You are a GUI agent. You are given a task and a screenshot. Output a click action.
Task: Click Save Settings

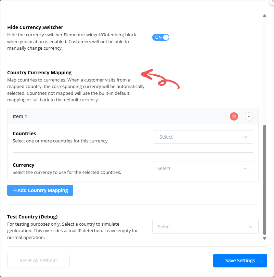[240, 261]
